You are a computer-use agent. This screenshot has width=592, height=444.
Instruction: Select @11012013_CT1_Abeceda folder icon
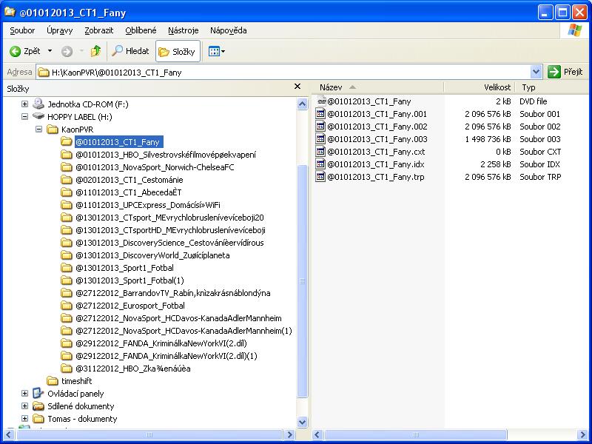[x=67, y=192]
